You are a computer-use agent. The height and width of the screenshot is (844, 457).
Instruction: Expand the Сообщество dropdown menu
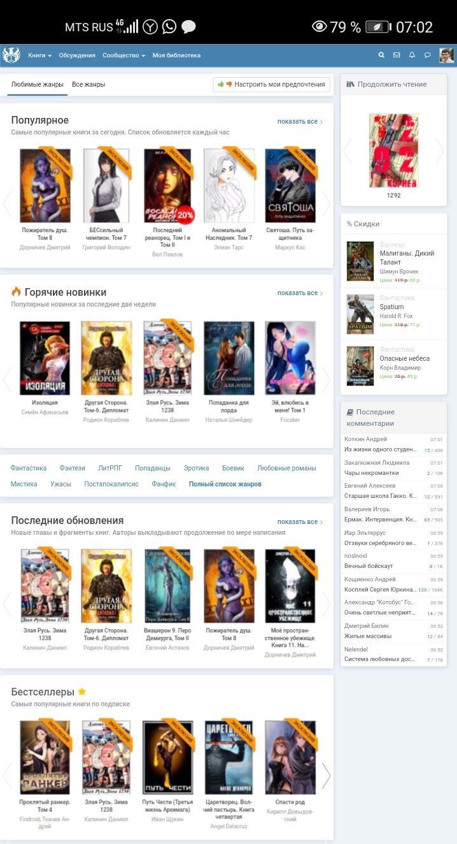123,55
